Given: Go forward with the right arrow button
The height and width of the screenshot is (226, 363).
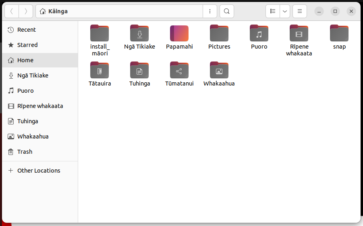Looking at the screenshot, I should pyautogui.click(x=26, y=11).
